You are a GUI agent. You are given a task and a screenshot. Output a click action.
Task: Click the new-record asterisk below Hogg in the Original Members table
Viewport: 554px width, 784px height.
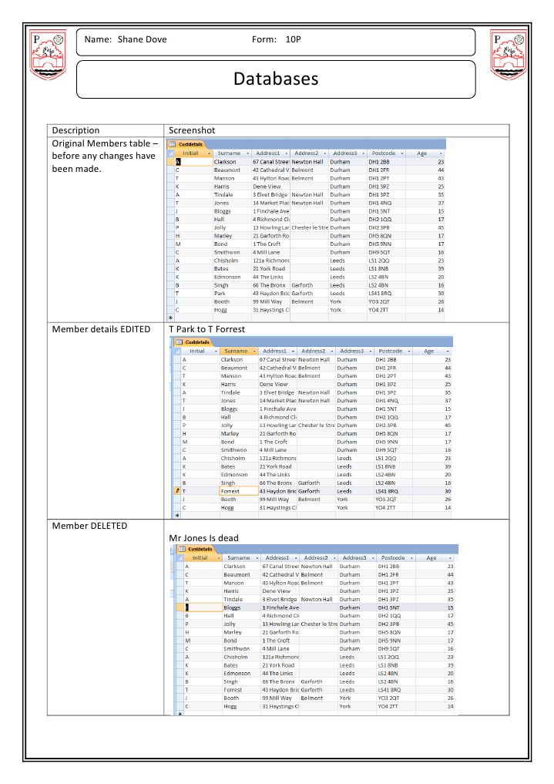[x=170, y=318]
